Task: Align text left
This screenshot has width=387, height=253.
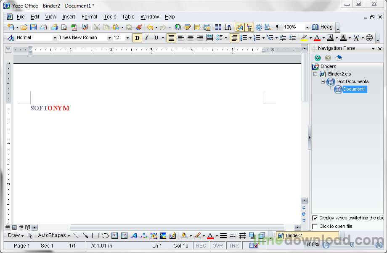Action: pos(180,38)
